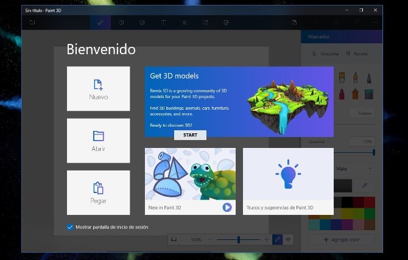Click the Pegar paste tile
The image size is (408, 260).
99,192
